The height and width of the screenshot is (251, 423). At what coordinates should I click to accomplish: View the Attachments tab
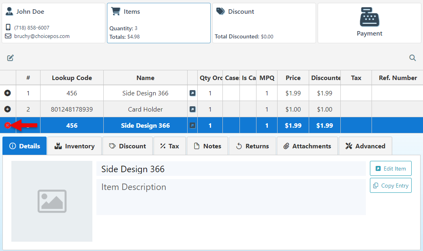307,146
